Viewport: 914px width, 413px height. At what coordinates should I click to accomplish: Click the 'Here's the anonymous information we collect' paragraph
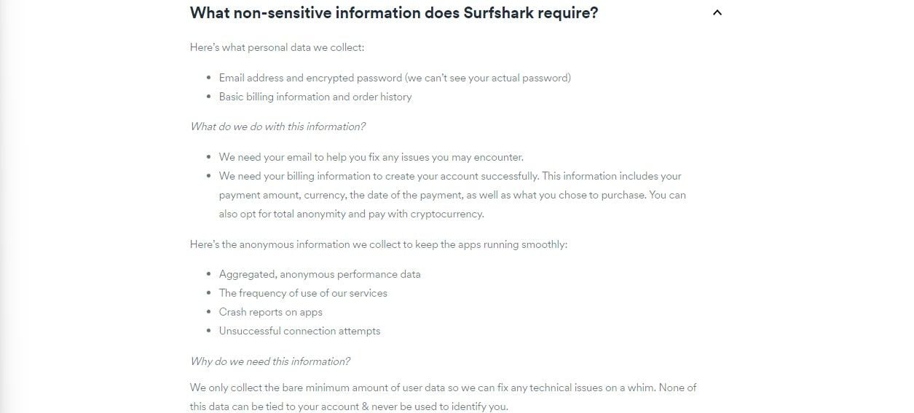pyautogui.click(x=379, y=244)
